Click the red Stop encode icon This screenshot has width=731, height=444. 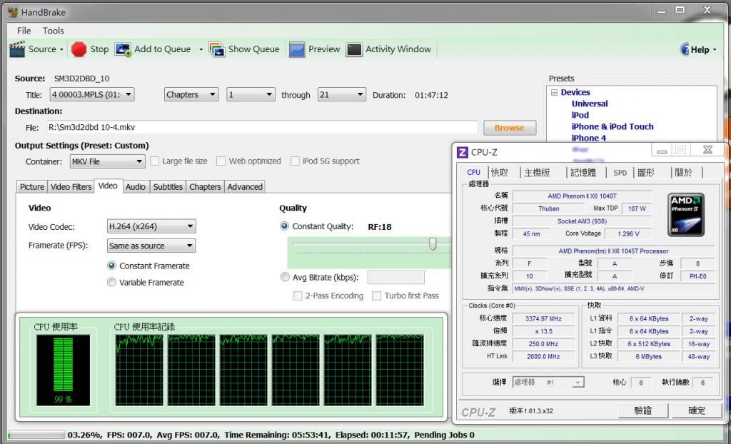79,49
